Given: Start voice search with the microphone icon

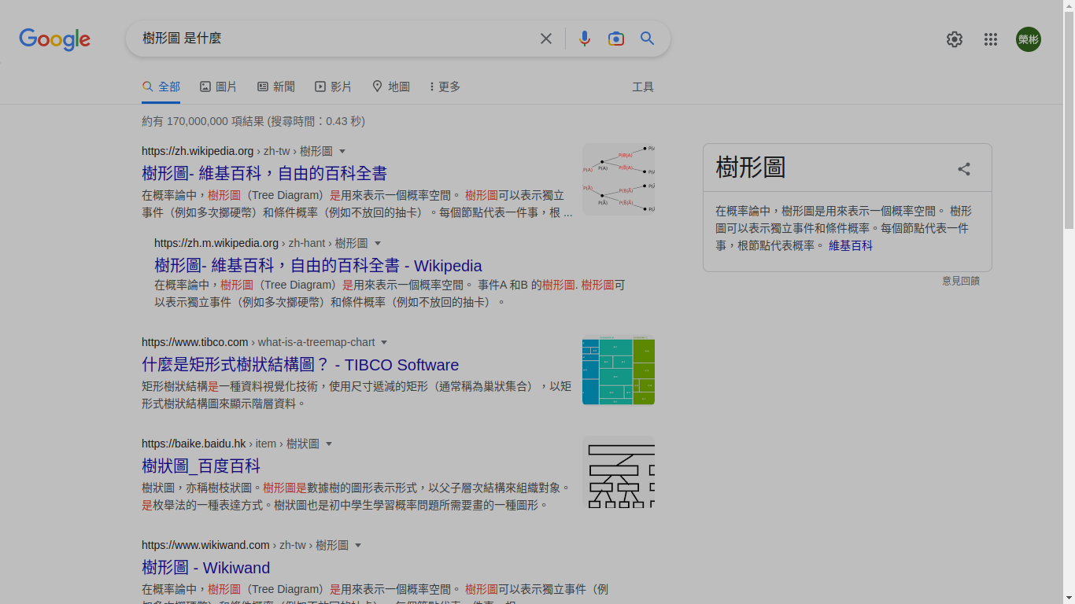Looking at the screenshot, I should (584, 39).
